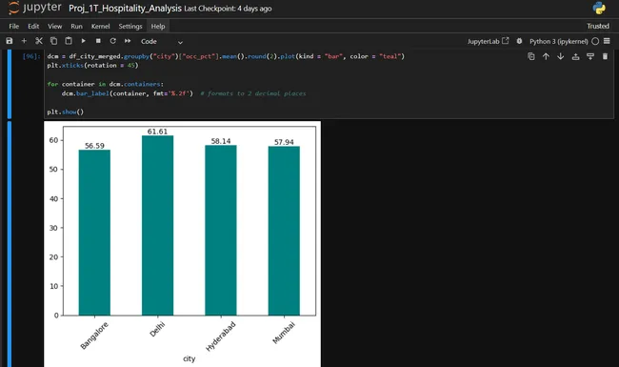
Task: Rename the notebook title Proj_1T_Hospitality_Analysis
Action: pos(125,9)
